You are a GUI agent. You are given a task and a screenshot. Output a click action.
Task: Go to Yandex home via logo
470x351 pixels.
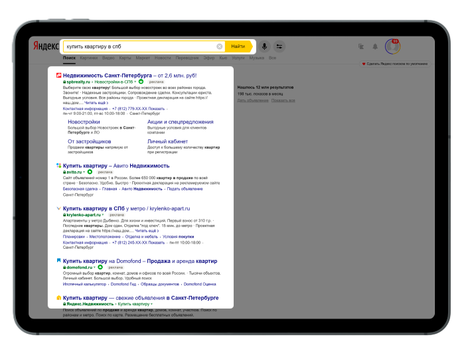[45, 46]
